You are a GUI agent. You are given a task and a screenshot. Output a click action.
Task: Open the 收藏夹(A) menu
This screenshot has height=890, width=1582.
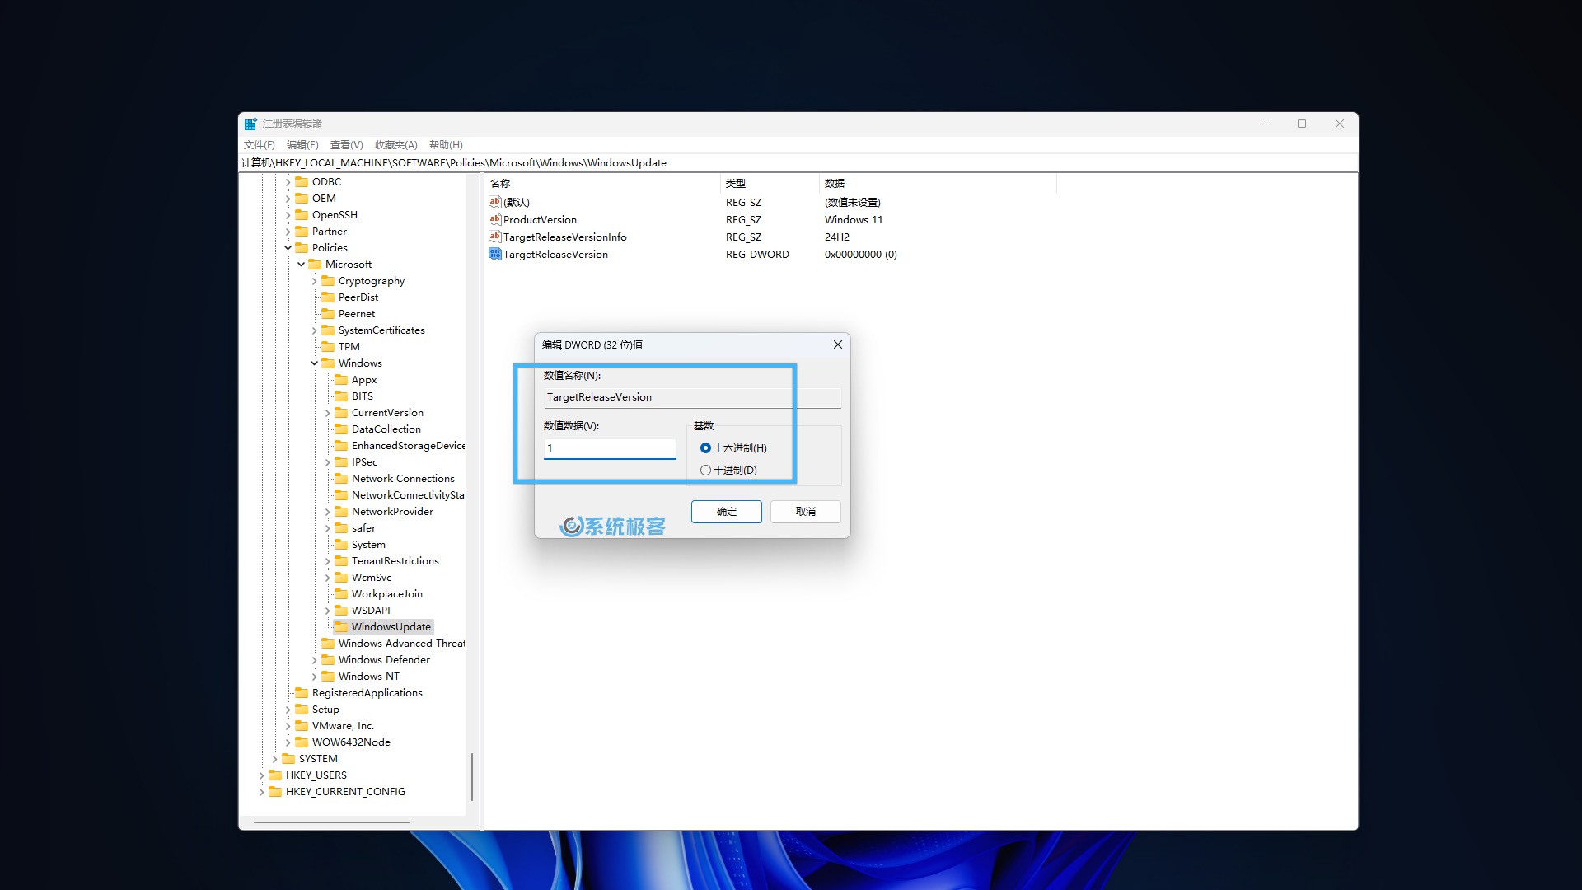396,145
